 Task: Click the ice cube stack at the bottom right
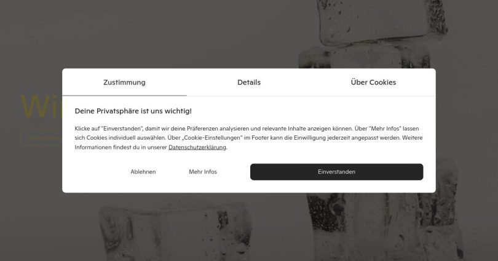[384, 227]
